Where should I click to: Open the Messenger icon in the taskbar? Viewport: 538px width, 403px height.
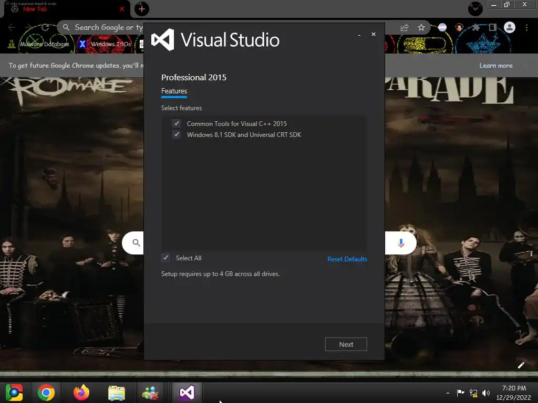point(150,393)
